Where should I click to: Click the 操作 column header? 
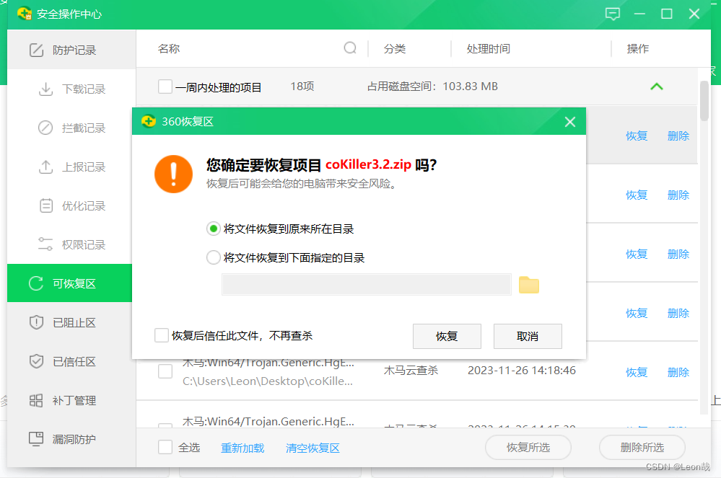(638, 49)
